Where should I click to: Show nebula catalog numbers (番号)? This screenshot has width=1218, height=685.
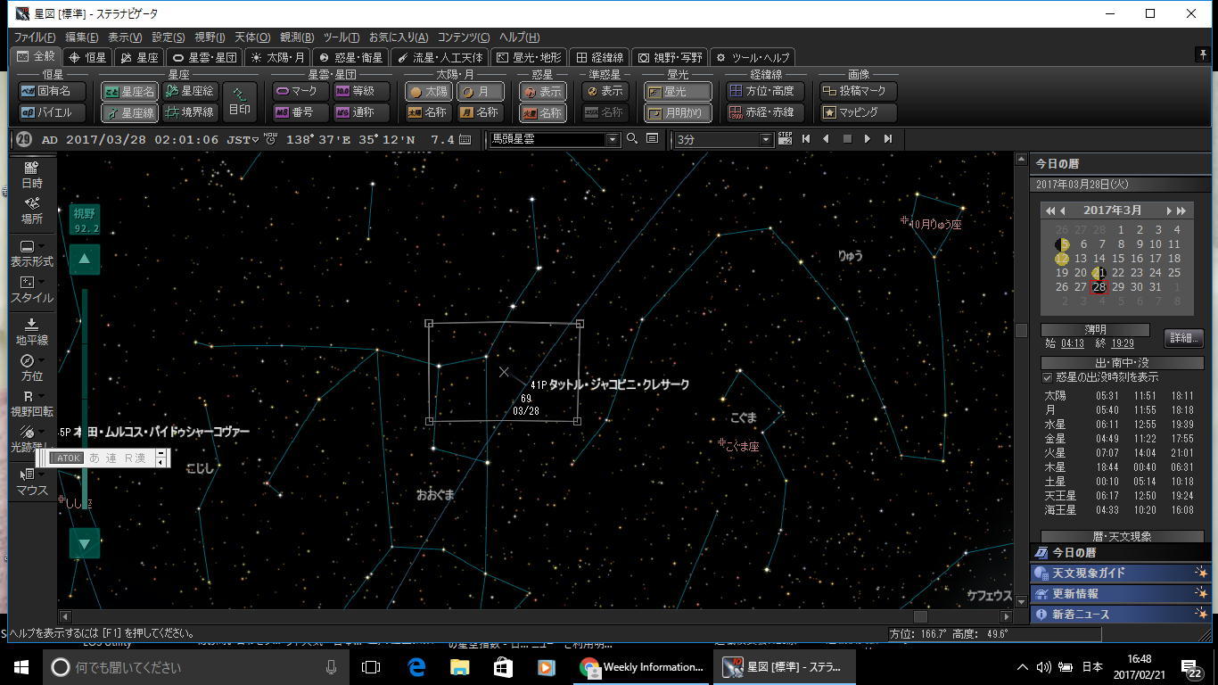300,112
